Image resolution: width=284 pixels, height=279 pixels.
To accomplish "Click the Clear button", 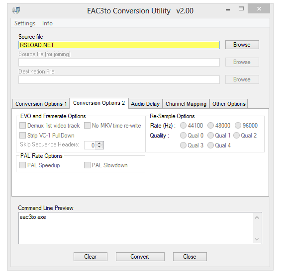I will coord(91,257).
